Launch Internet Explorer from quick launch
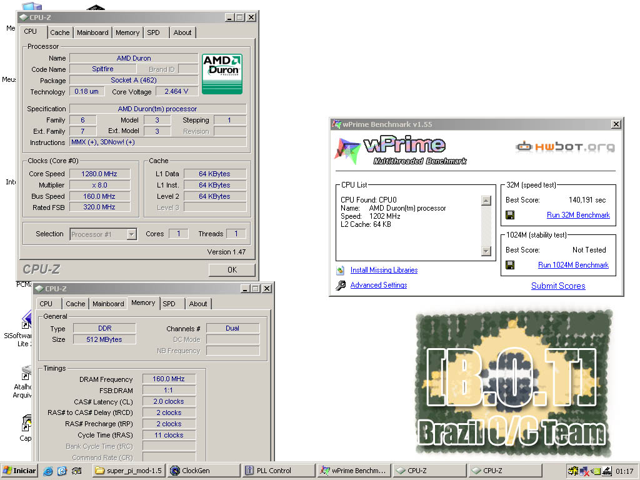640x480 pixels. point(47,471)
